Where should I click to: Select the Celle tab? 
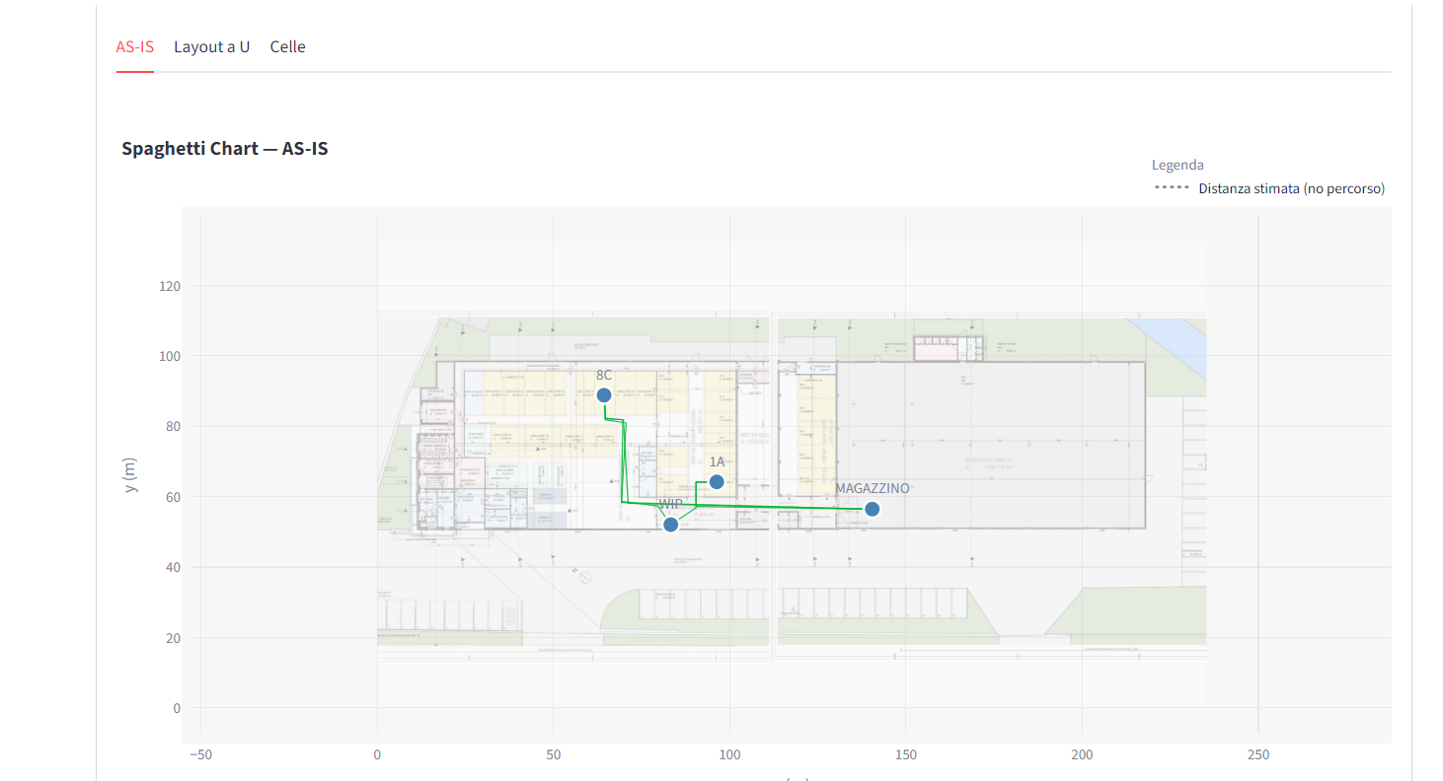[288, 46]
